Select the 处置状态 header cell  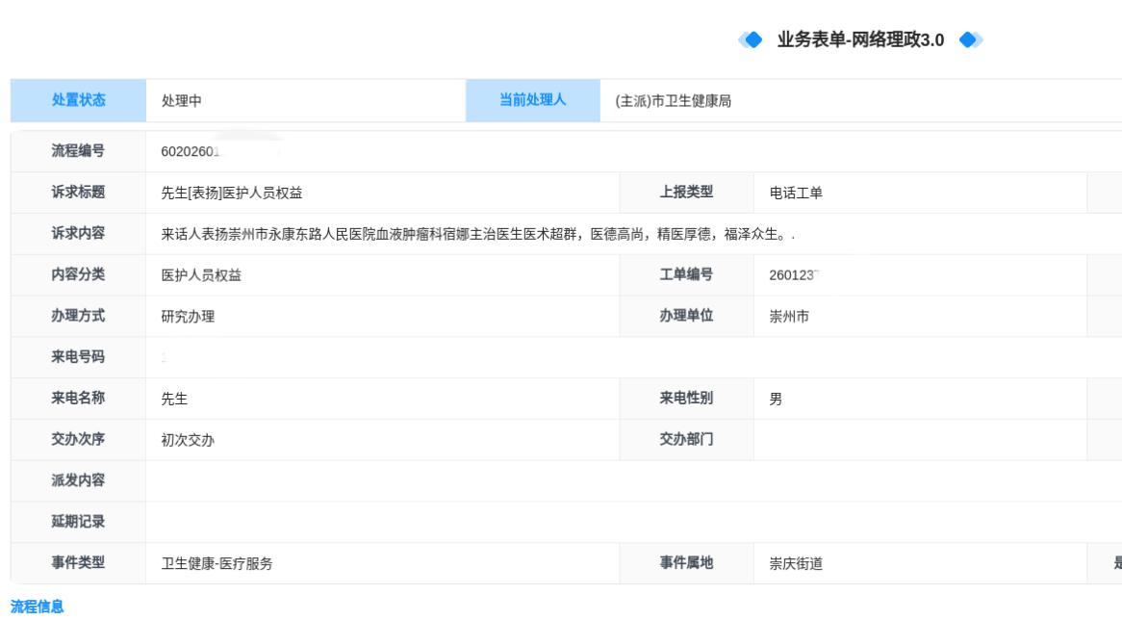coord(78,100)
